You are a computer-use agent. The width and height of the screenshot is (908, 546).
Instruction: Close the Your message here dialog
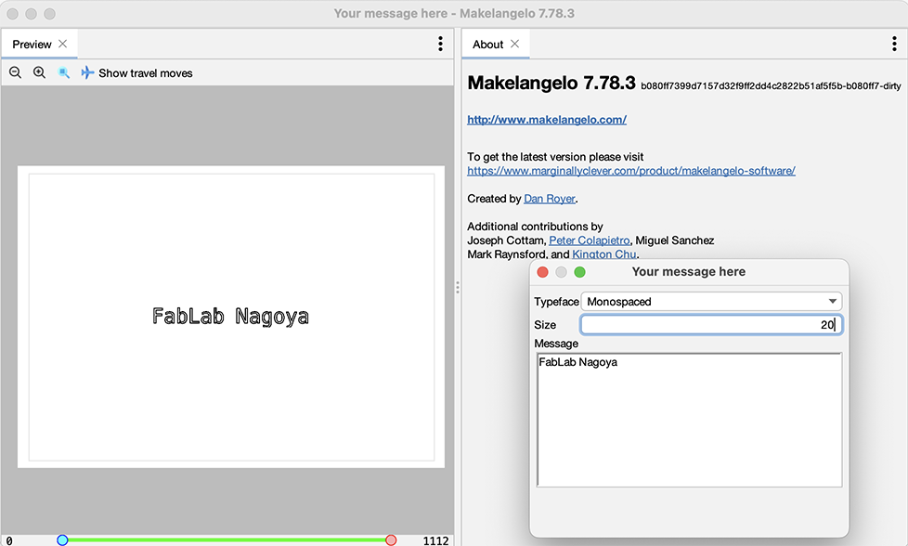pyautogui.click(x=542, y=272)
